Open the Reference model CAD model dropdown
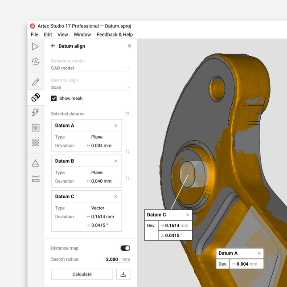Image resolution: width=287 pixels, height=287 pixels. pyautogui.click(x=90, y=68)
